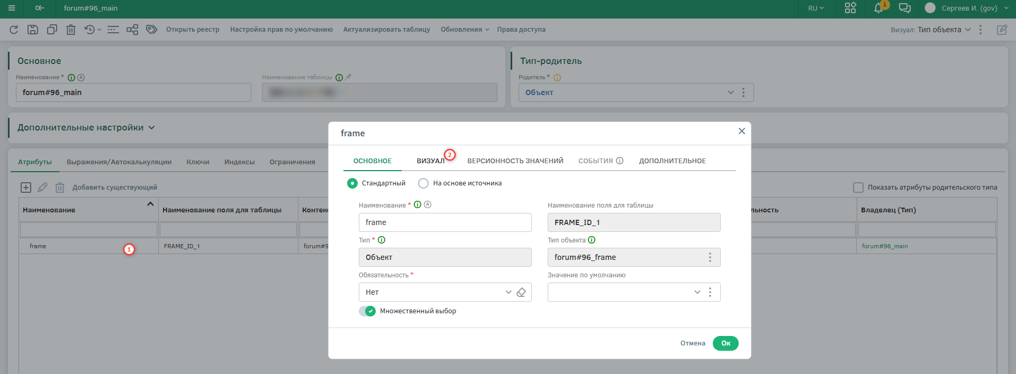This screenshot has height=374, width=1016.
Task: Click the Отмена button
Action: click(x=693, y=343)
